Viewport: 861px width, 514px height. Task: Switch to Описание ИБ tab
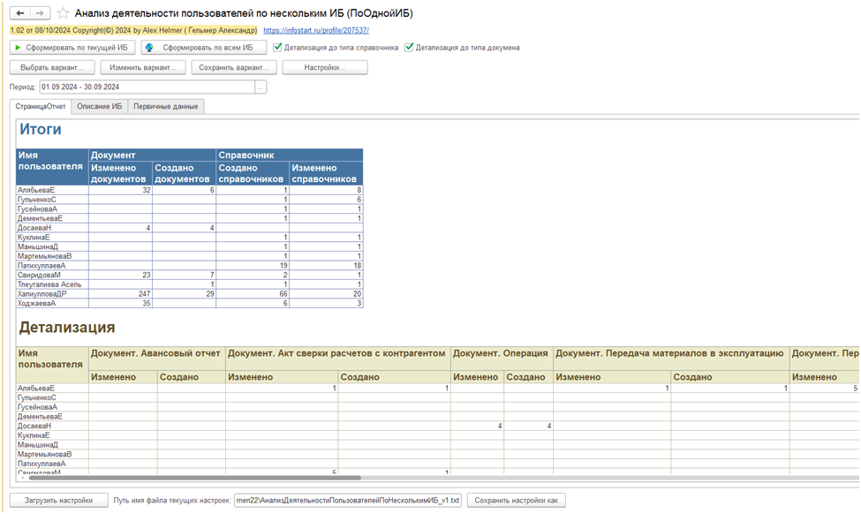[100, 107]
